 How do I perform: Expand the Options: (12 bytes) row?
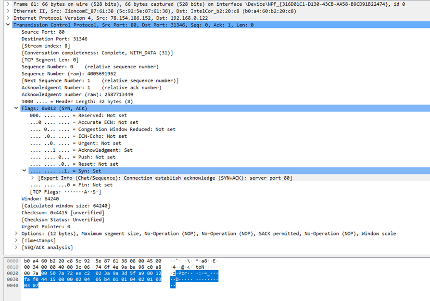coord(16,234)
